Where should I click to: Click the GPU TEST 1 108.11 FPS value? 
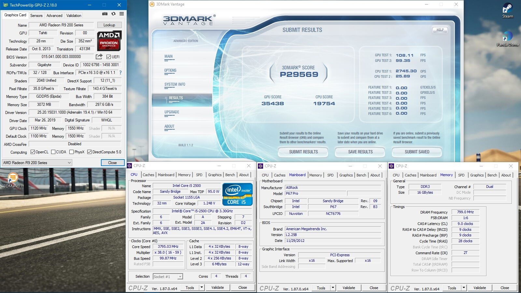[x=405, y=55]
